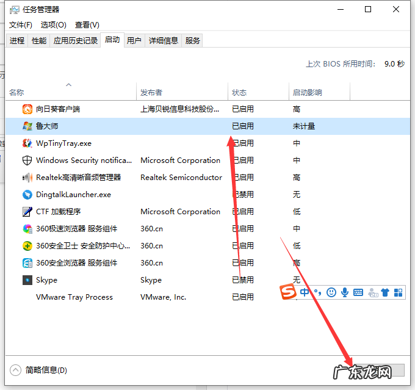Click the Sogou microphone voice input

click(345, 292)
